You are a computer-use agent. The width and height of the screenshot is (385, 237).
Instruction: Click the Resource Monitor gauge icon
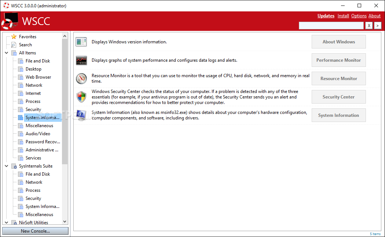coord(81,79)
